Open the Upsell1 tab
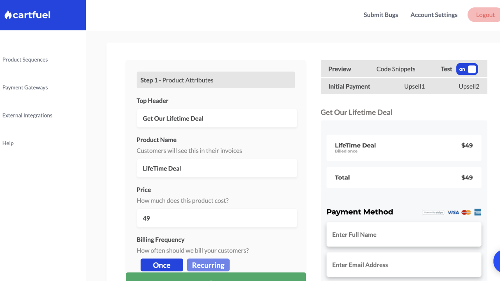Viewport: 500px width, 281px height. [x=414, y=87]
